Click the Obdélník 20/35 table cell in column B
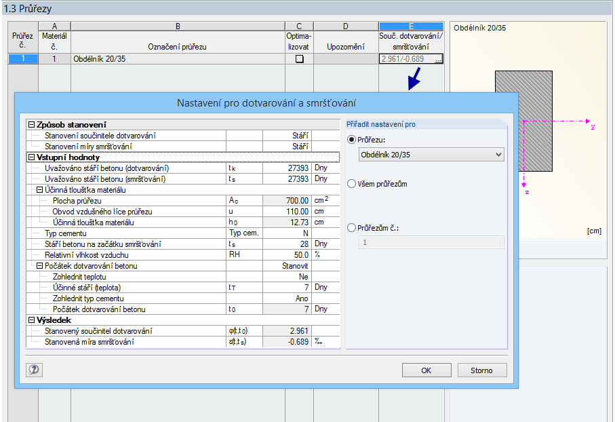Viewport: 615px width, 422px height. [178, 59]
